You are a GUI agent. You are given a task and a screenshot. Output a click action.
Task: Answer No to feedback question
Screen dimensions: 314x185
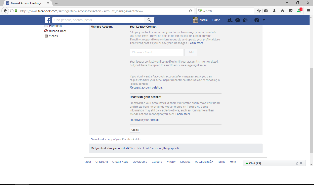click(x=139, y=148)
